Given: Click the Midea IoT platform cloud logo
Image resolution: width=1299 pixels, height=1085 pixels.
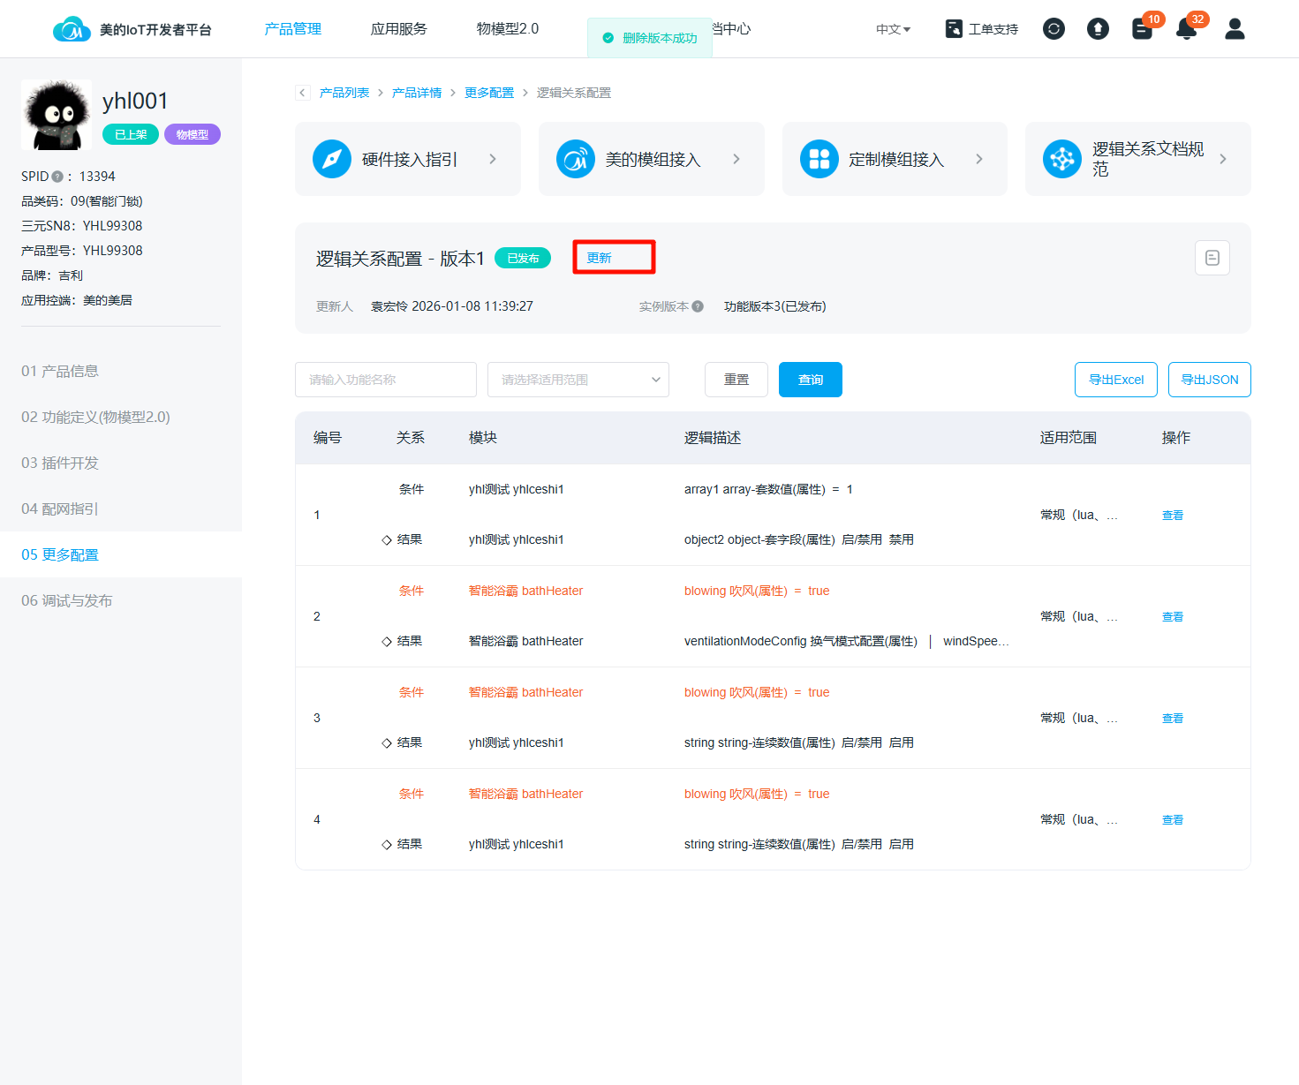Looking at the screenshot, I should 72,29.
